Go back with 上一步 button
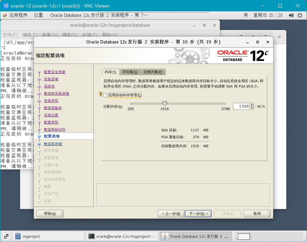307x242 pixels. [x=171, y=214]
